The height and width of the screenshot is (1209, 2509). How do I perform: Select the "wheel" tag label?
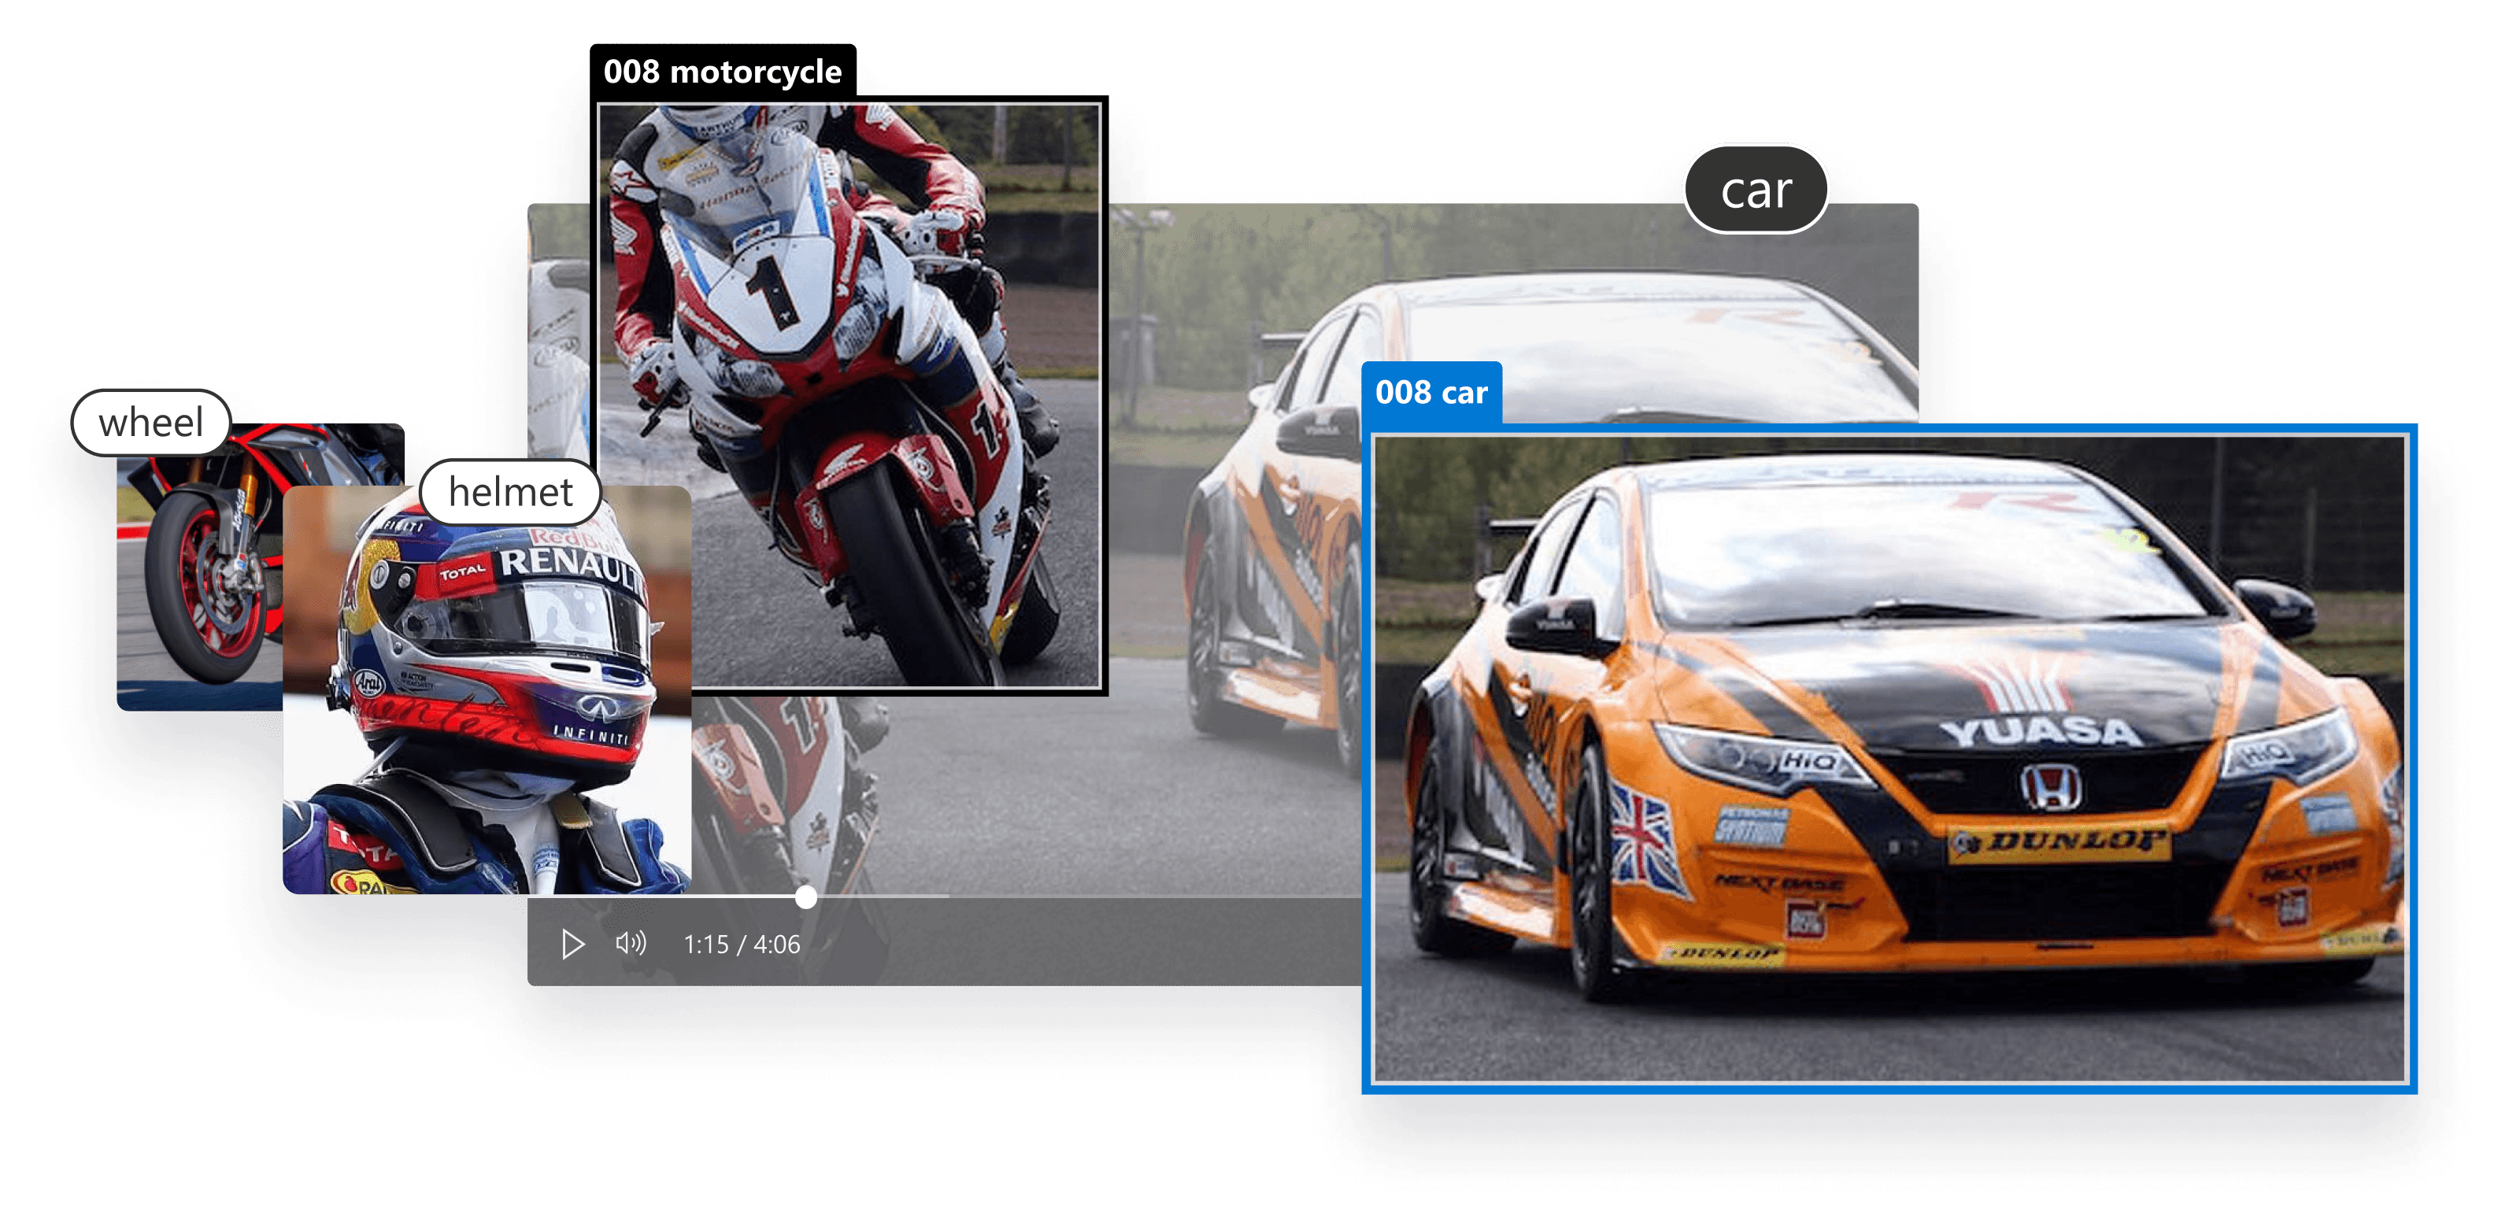[151, 423]
